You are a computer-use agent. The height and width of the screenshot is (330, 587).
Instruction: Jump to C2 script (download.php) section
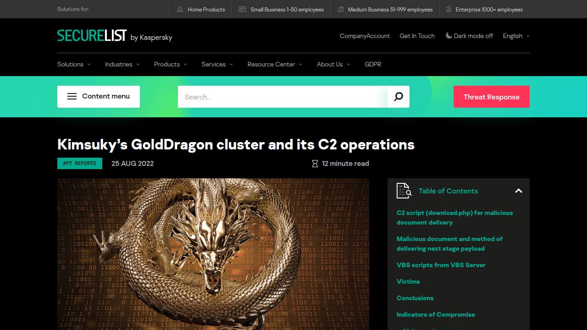point(455,218)
